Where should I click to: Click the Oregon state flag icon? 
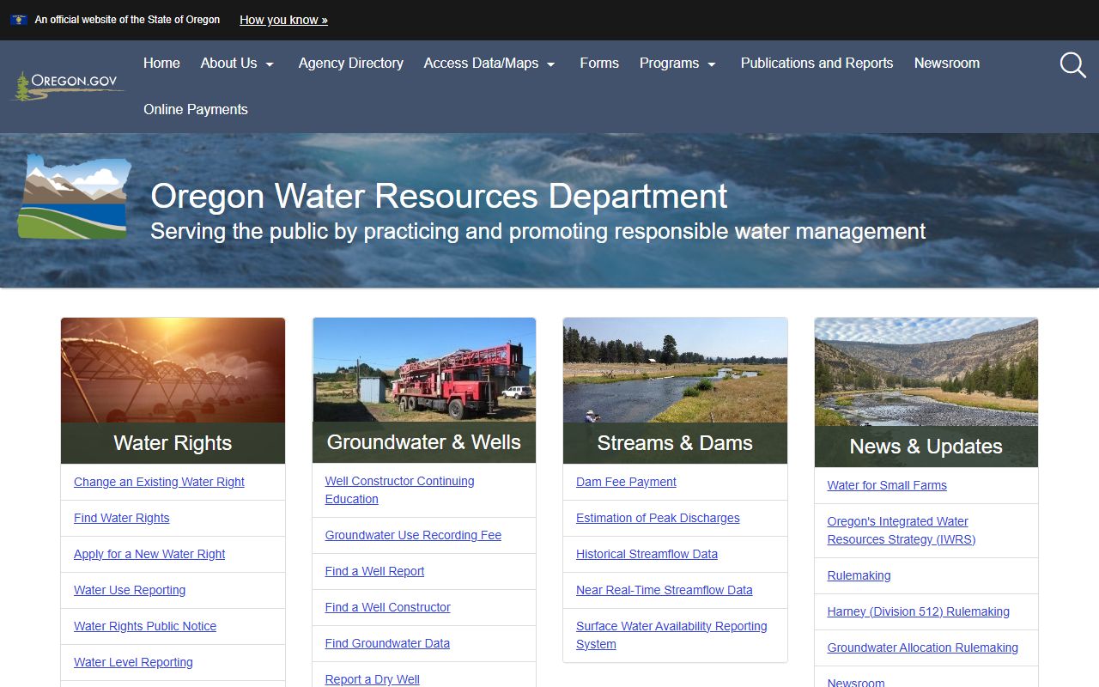click(x=19, y=20)
